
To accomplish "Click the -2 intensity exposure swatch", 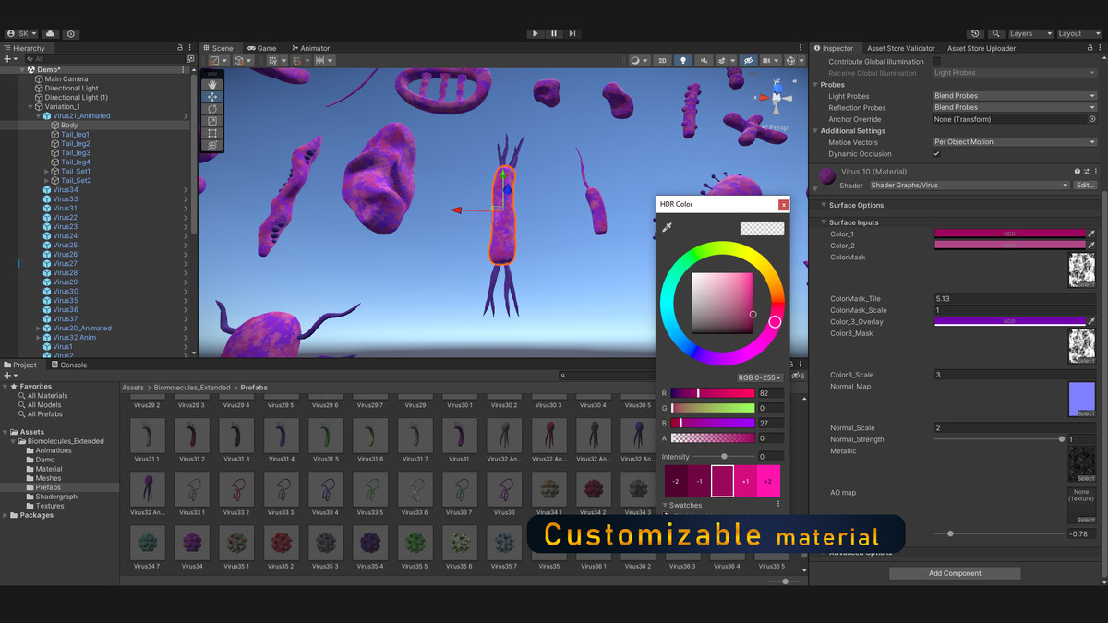I will pyautogui.click(x=676, y=481).
